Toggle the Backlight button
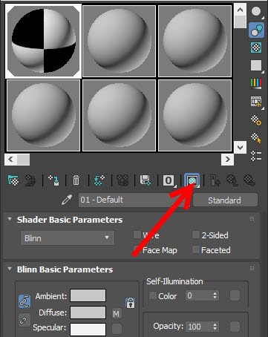Screen dimensions: 268x337 [x=257, y=30]
